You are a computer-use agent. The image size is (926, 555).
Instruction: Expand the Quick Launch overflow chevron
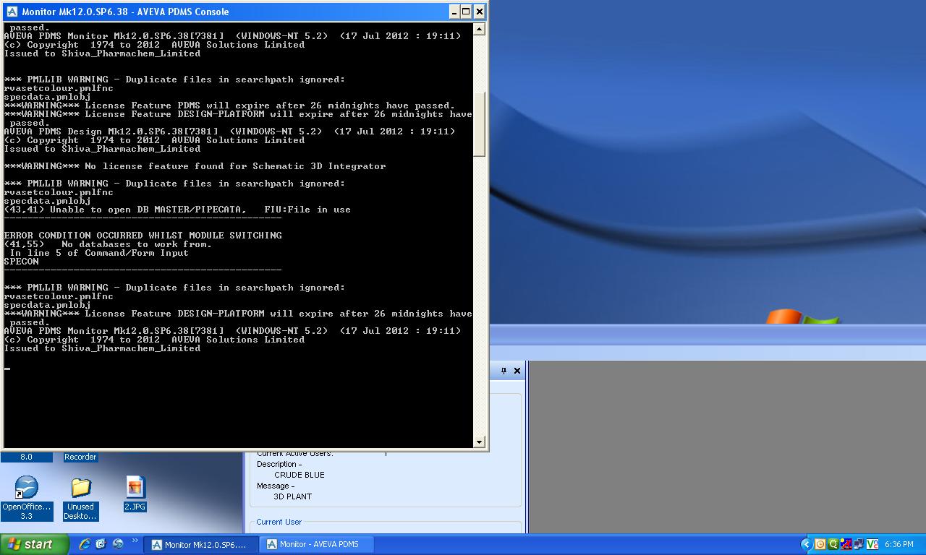[x=135, y=541]
